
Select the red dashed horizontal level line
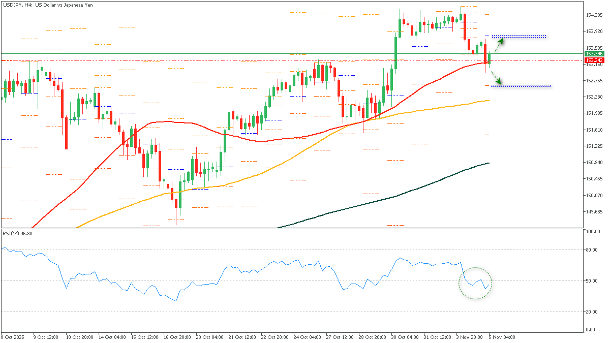pyautogui.click(x=203, y=60)
